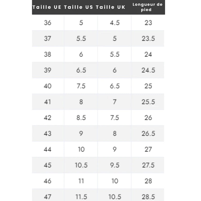Click the 'Taille UE' column header
The height and width of the screenshot is (201, 201).
(47, 7)
